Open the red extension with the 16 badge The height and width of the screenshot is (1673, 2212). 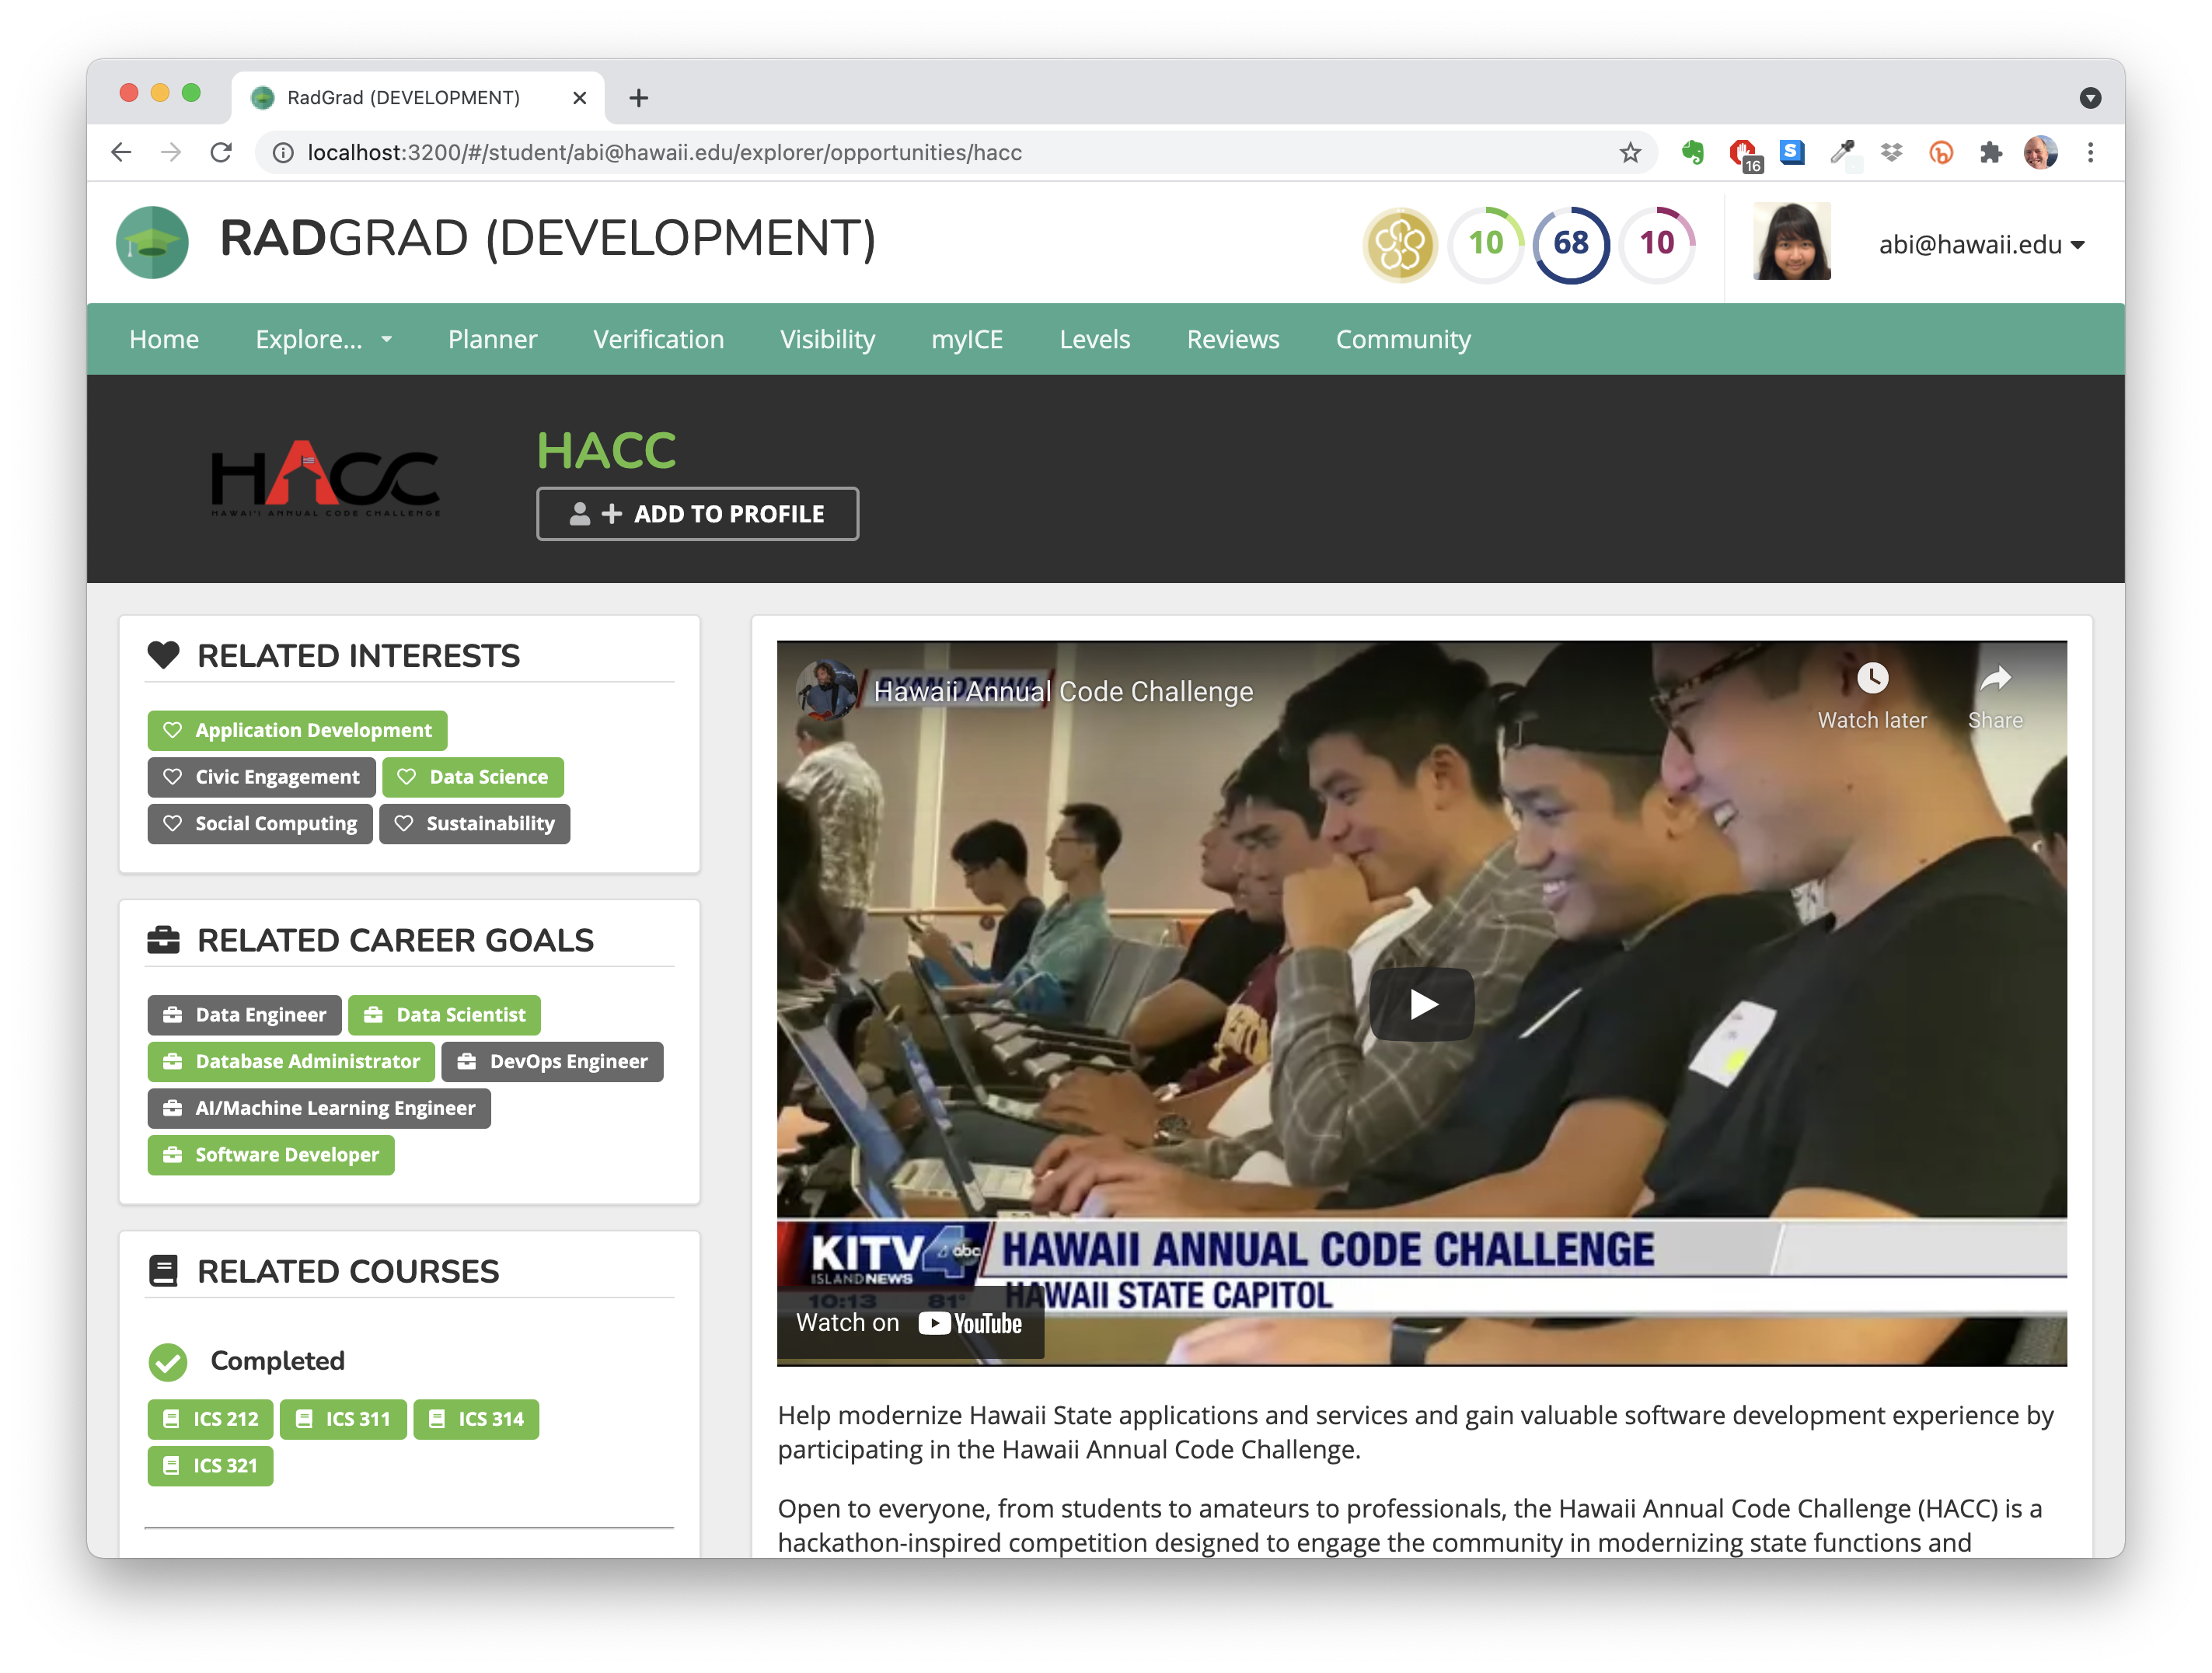coord(1744,154)
